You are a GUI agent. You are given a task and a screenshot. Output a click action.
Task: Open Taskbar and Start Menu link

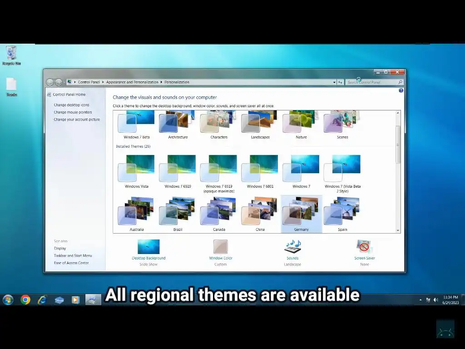pyautogui.click(x=73, y=255)
